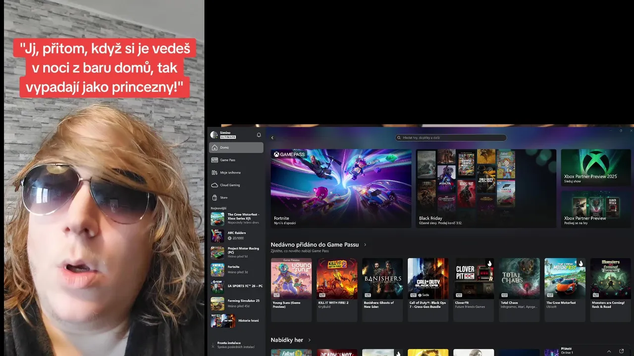
Task: Expand the Přátelé panel upward chevron
Action: tap(608, 351)
